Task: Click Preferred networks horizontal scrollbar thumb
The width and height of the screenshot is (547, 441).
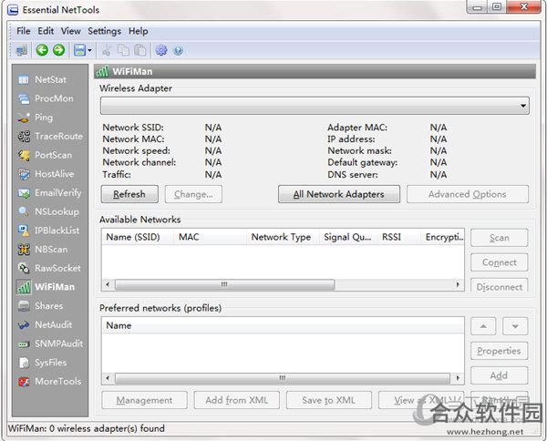Action: point(283,378)
